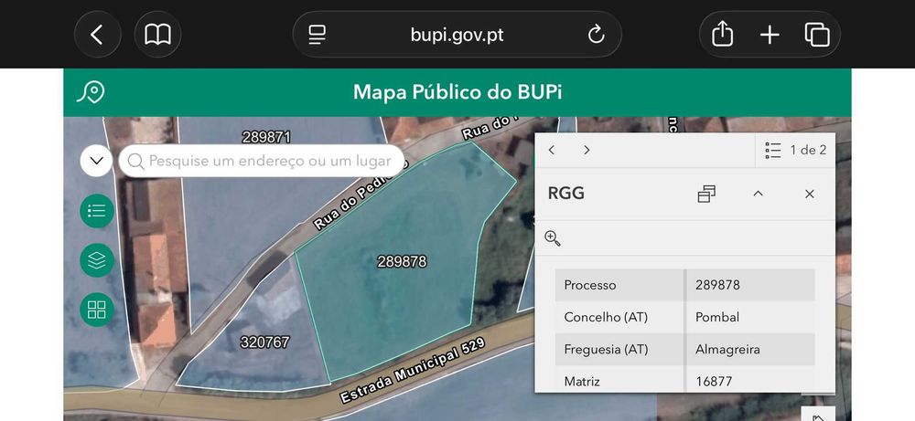Show next feature in popup

[587, 151]
